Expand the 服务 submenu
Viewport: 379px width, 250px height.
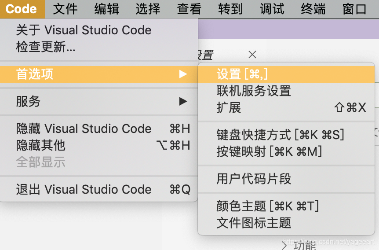tap(98, 101)
